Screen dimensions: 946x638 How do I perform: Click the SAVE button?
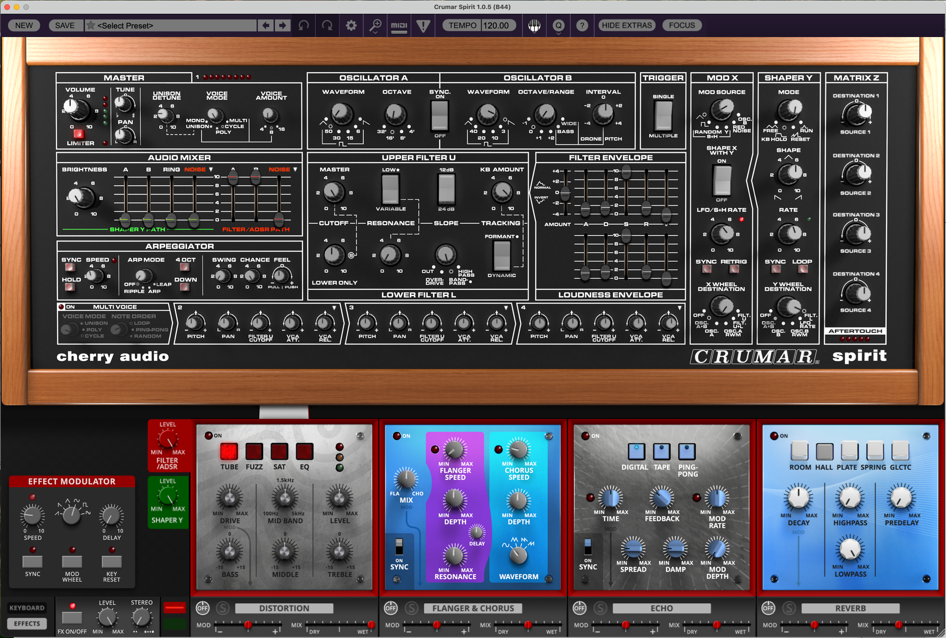pos(65,26)
